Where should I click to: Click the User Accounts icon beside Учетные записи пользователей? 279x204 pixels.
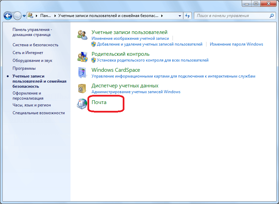[x=82, y=35]
